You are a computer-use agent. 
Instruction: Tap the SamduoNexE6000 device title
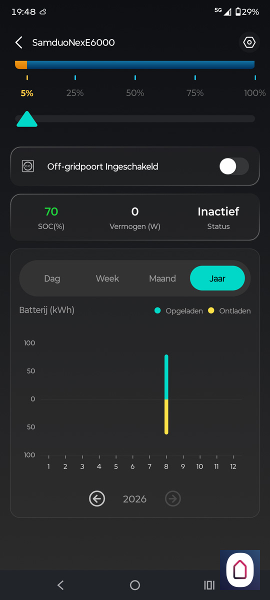pyautogui.click(x=73, y=42)
